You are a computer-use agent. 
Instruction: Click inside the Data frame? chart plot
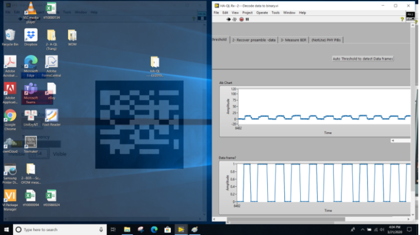[x=323, y=183]
